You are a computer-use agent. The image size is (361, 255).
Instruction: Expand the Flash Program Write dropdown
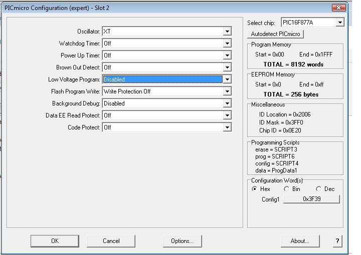click(227, 91)
